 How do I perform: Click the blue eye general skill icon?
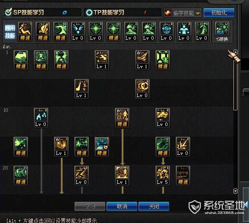point(167,31)
